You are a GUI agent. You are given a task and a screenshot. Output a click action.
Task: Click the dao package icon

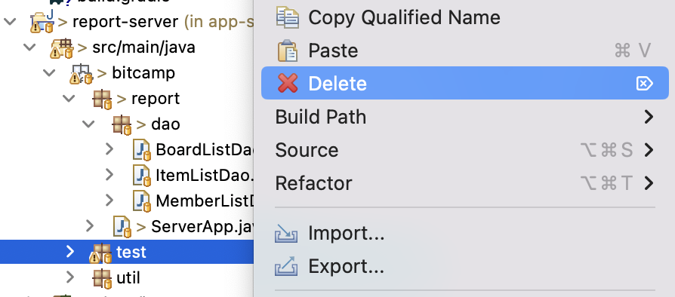coord(122,124)
